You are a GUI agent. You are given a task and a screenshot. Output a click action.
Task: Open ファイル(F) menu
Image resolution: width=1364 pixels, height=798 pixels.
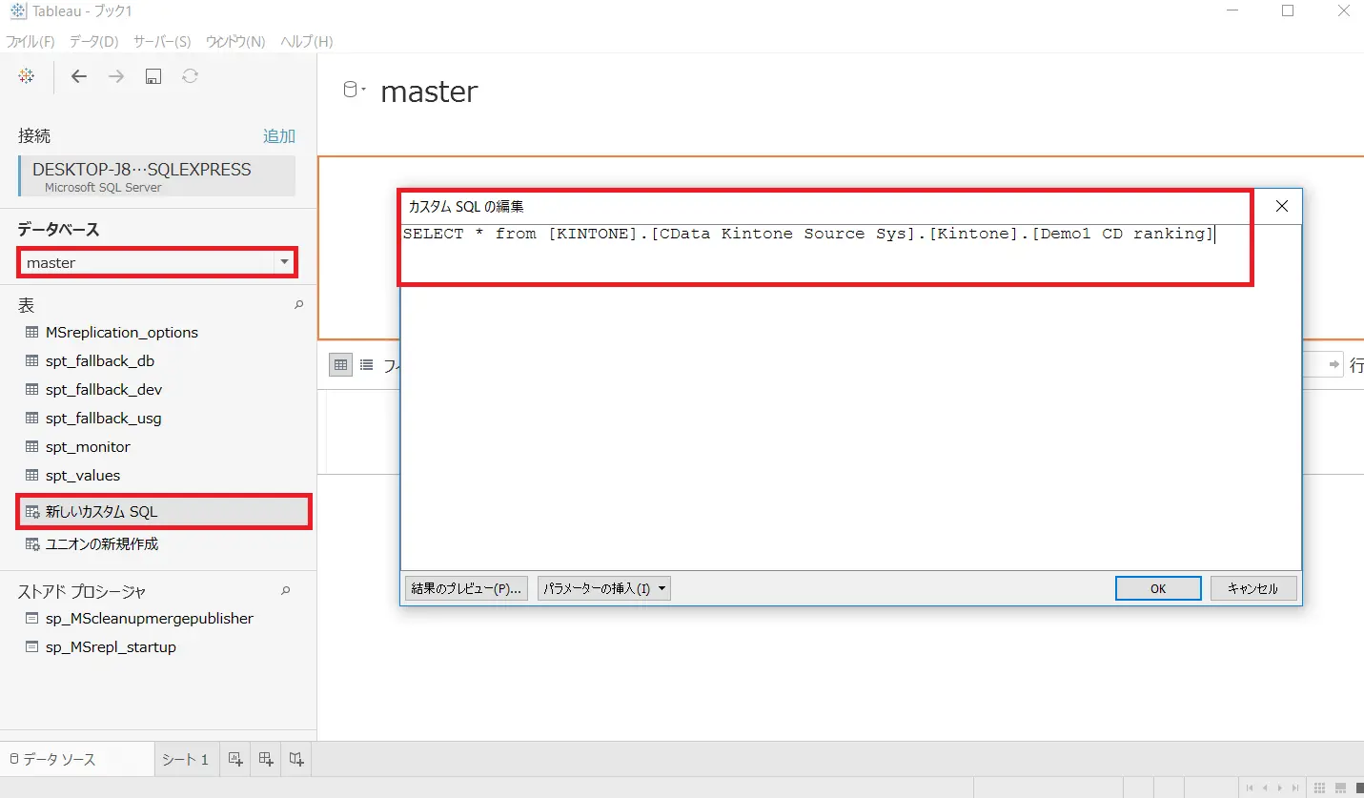pos(31,42)
